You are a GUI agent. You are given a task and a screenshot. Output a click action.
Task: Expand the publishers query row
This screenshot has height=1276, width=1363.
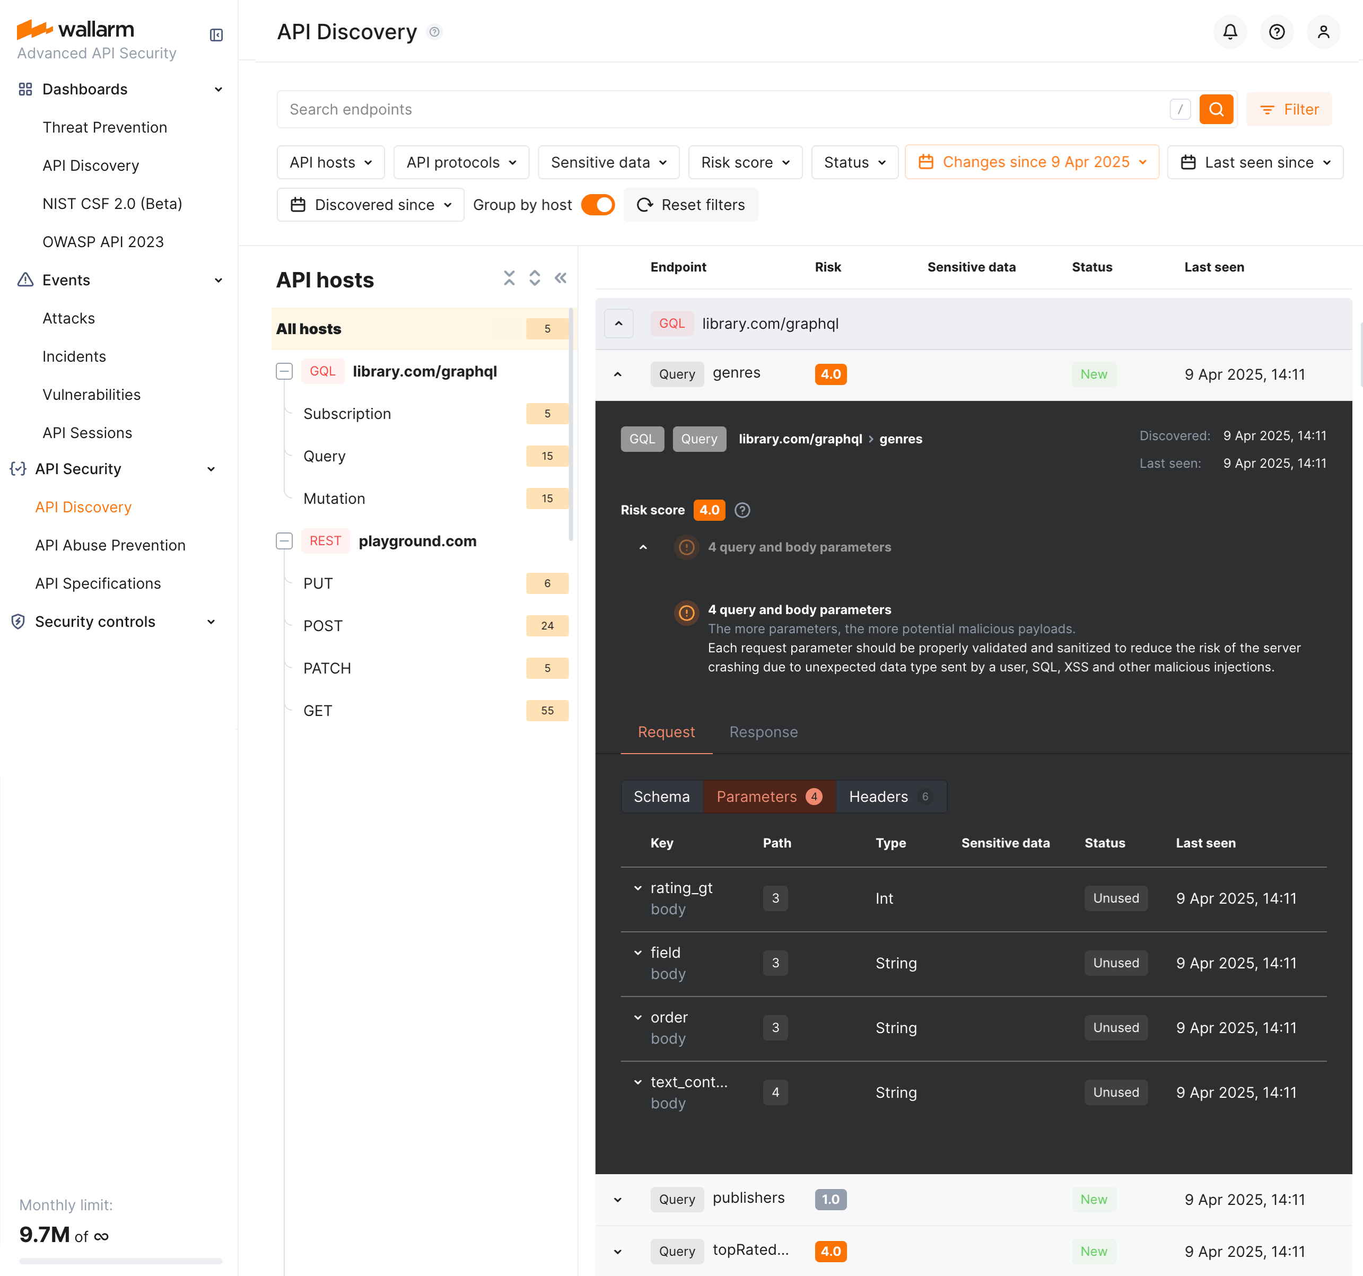point(618,1200)
